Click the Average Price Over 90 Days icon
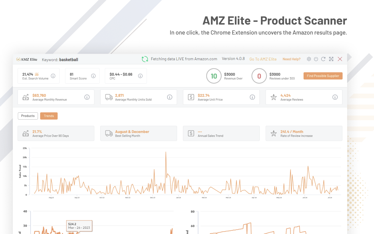 point(26,133)
